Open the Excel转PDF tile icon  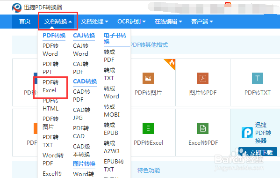click(203, 128)
